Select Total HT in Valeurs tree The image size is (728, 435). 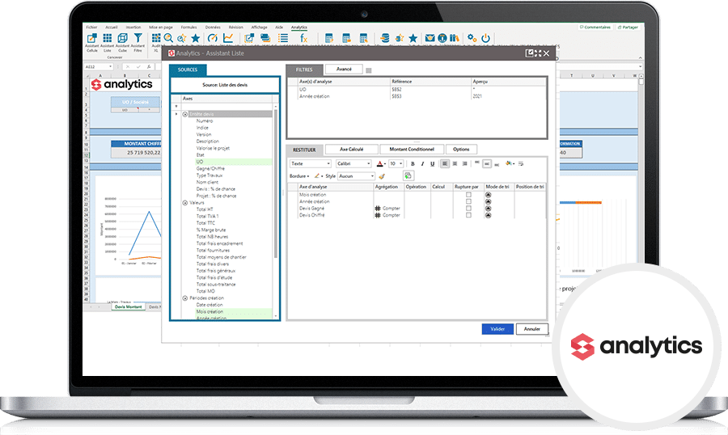[205, 209]
